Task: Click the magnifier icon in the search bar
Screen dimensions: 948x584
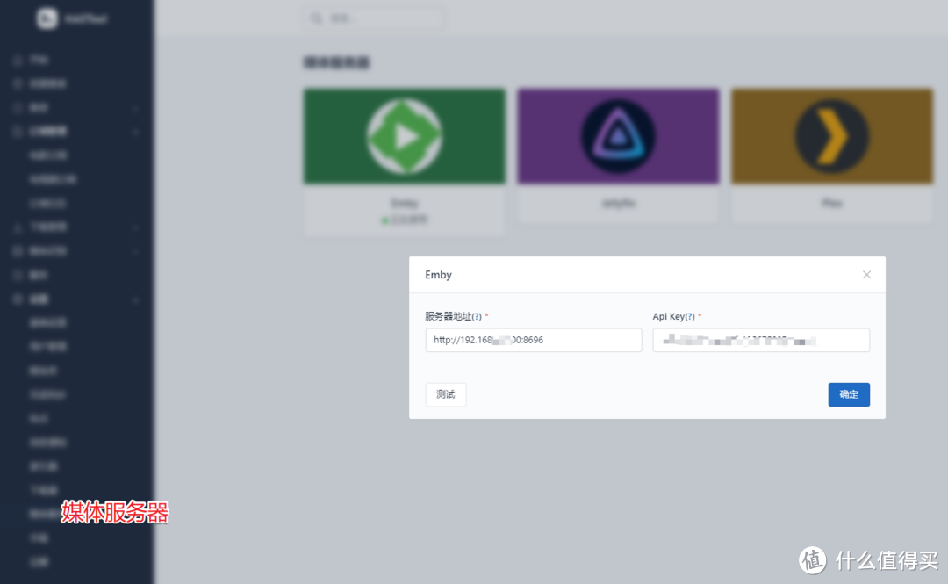Action: click(317, 18)
